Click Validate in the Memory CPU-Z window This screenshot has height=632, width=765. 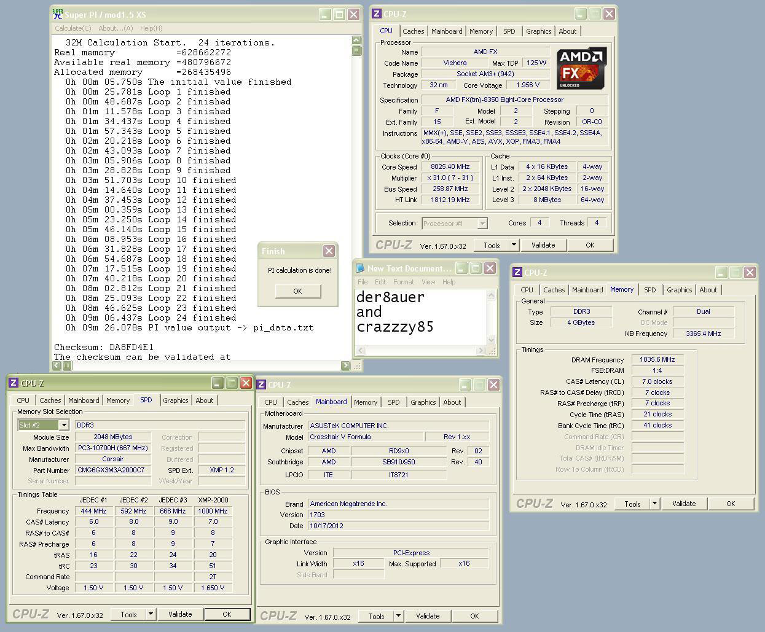(x=683, y=504)
